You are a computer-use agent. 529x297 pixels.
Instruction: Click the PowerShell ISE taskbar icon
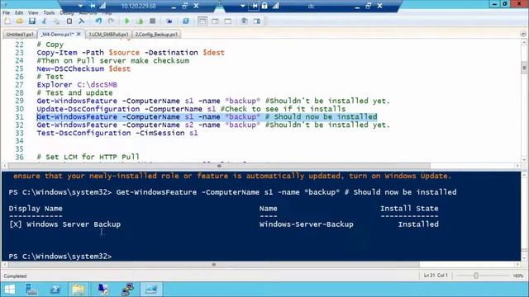[x=151, y=290]
